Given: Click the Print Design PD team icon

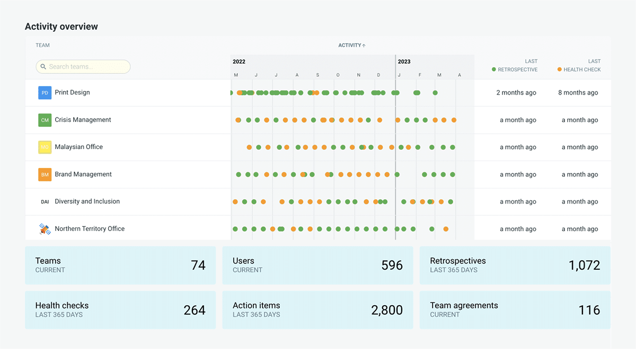Looking at the screenshot, I should pyautogui.click(x=45, y=93).
